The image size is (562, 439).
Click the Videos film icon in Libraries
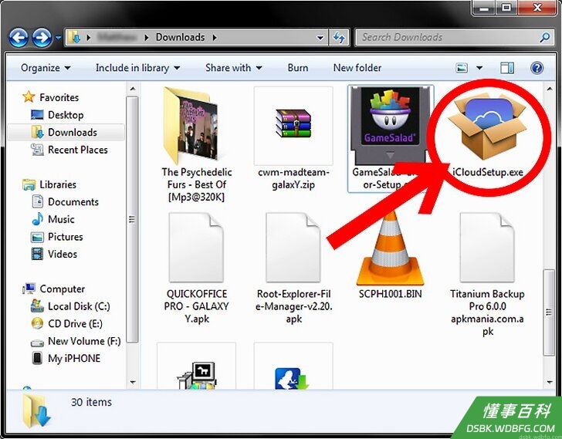[x=37, y=254]
